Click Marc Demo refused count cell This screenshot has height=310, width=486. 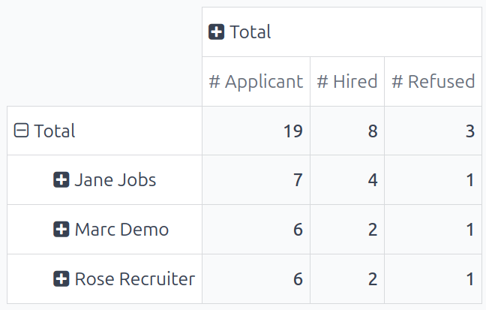(x=433, y=230)
